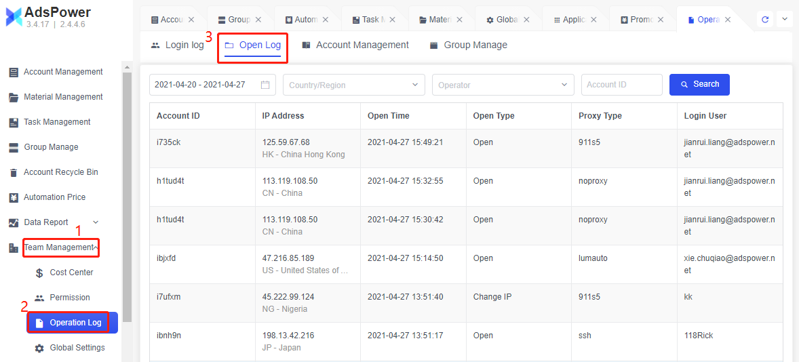The height and width of the screenshot is (362, 799).
Task: Click the Permission people icon
Action: (39, 298)
